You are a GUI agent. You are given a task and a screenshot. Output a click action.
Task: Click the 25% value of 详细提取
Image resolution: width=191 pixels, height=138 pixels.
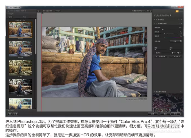point(180,28)
